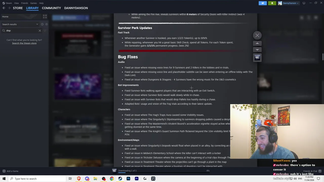Click the Windows Type here to search box
This screenshot has height=182, width=324.
point(37,179)
